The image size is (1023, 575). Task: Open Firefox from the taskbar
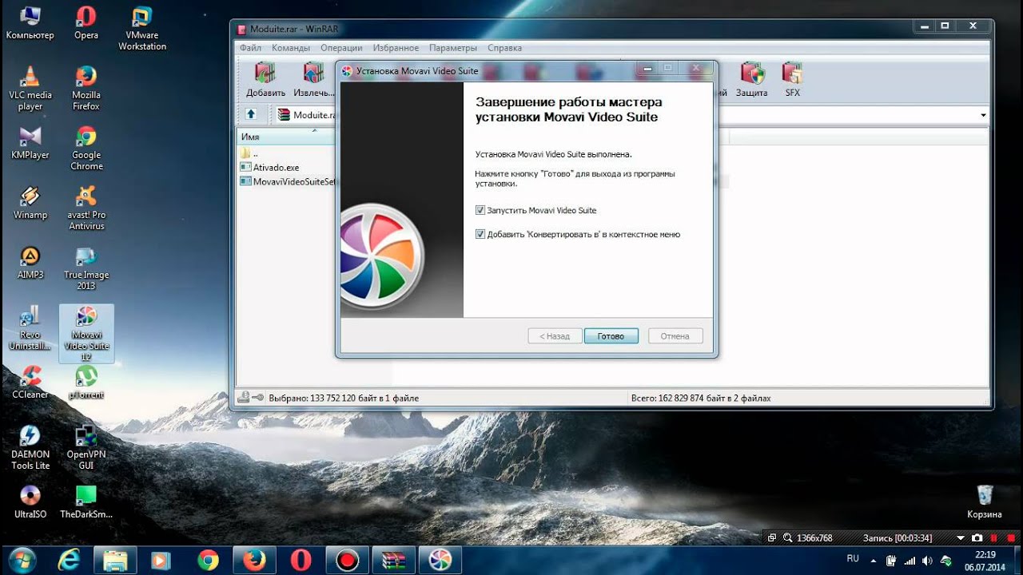pos(255,561)
